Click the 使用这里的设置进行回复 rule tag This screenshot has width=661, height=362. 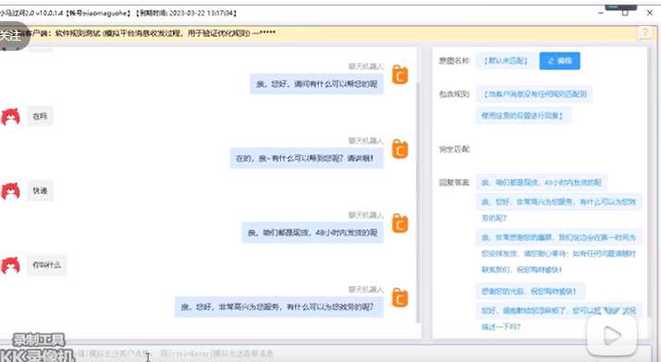[x=523, y=115]
